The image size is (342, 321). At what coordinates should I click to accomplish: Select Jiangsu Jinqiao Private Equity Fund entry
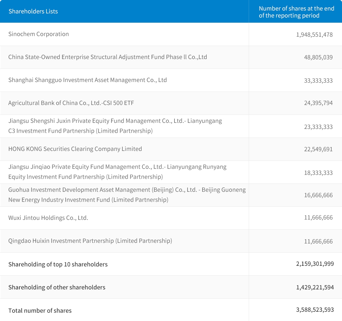pos(117,172)
